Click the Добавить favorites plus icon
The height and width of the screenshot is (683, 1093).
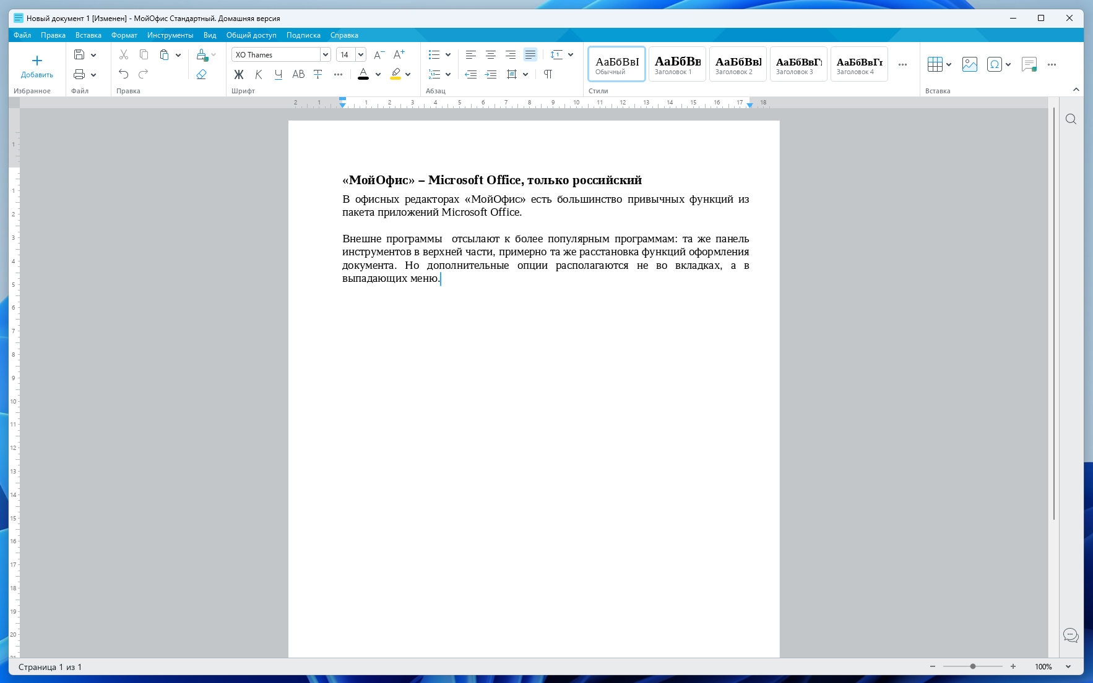pos(37,61)
